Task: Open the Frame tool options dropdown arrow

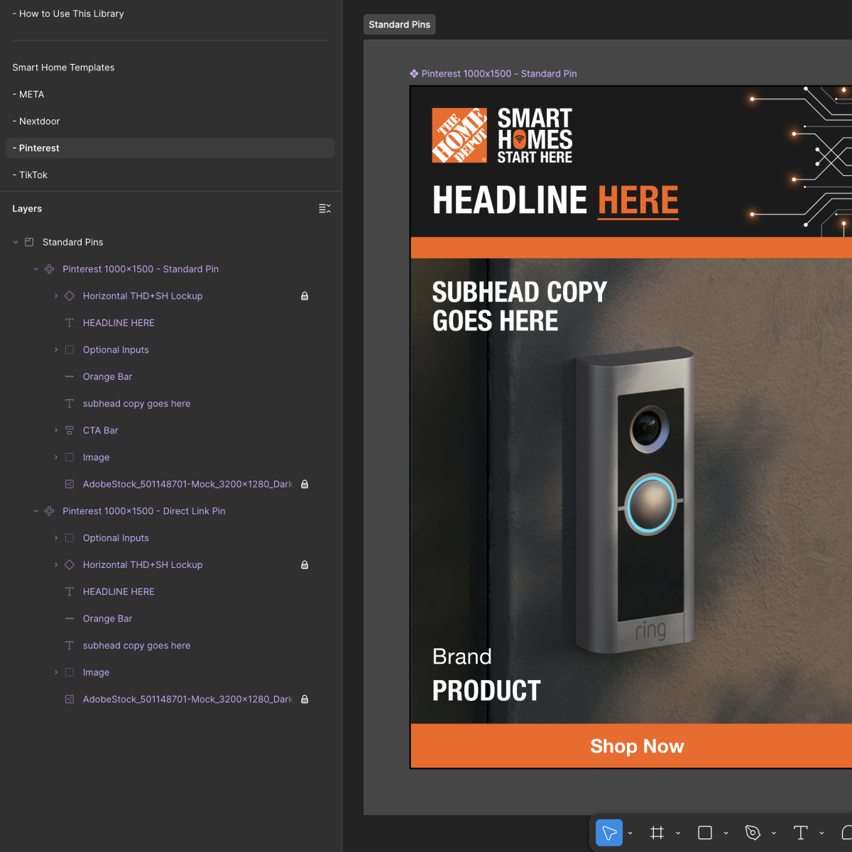Action: click(x=678, y=834)
